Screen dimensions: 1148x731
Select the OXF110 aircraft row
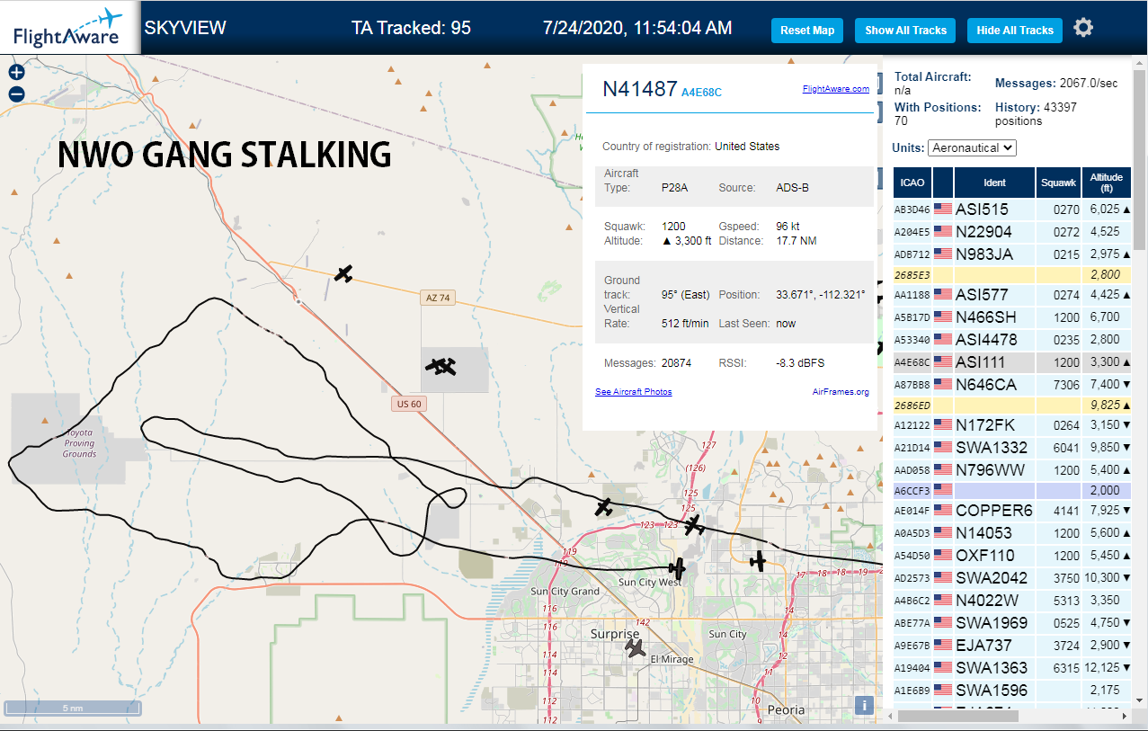click(x=1013, y=556)
